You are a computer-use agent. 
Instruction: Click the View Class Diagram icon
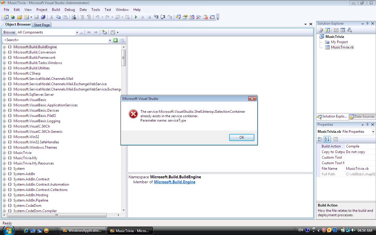click(349, 30)
